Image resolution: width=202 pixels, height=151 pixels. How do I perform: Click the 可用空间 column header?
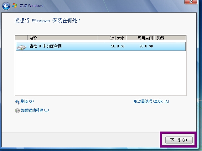140,38
